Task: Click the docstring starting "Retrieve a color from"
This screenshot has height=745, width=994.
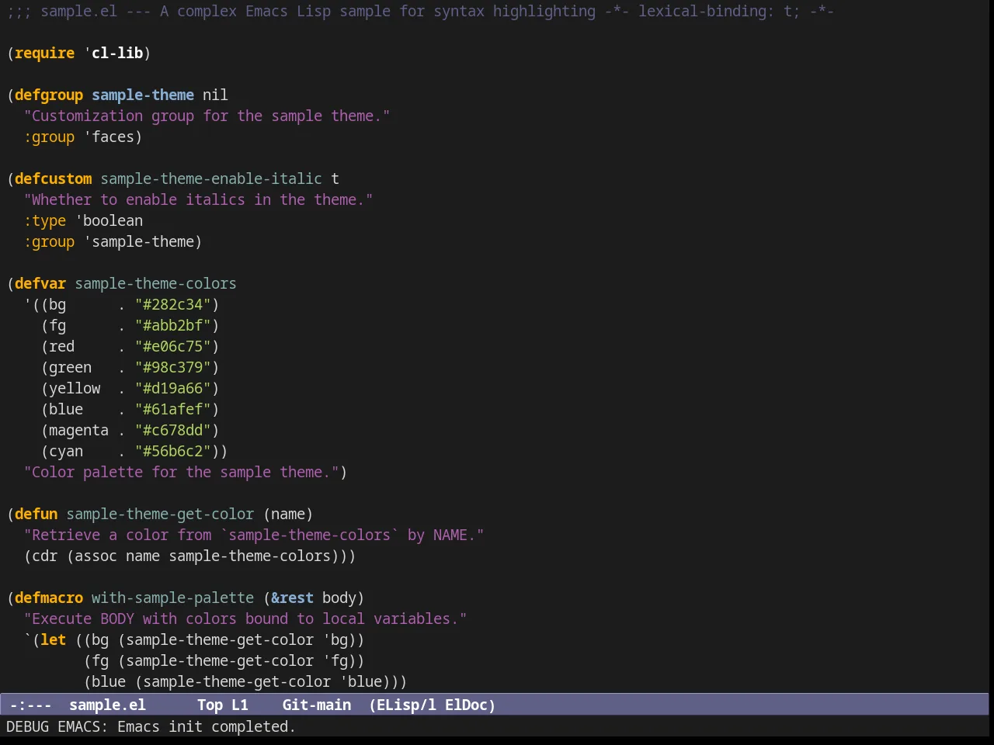Action: [254, 535]
